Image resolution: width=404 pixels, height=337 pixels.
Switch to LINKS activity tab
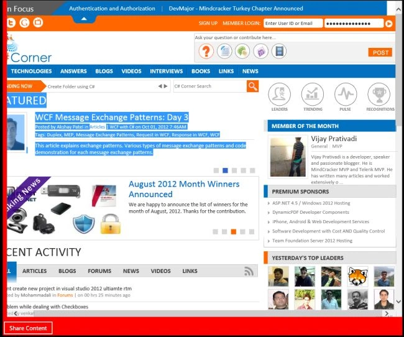click(190, 271)
